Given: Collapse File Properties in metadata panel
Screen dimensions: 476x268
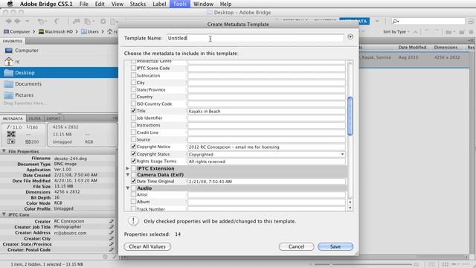Looking at the screenshot, I should pyautogui.click(x=4, y=151).
